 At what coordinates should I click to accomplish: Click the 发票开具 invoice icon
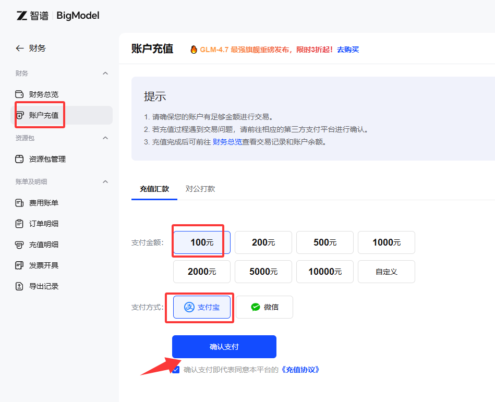coord(20,265)
